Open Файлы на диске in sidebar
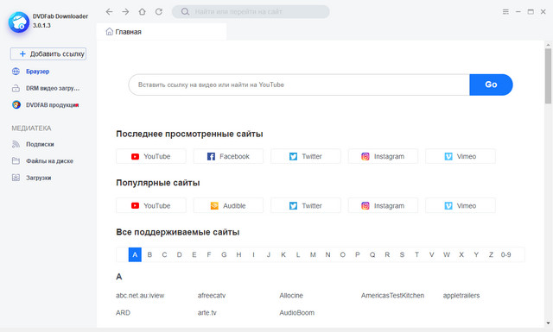 49,161
